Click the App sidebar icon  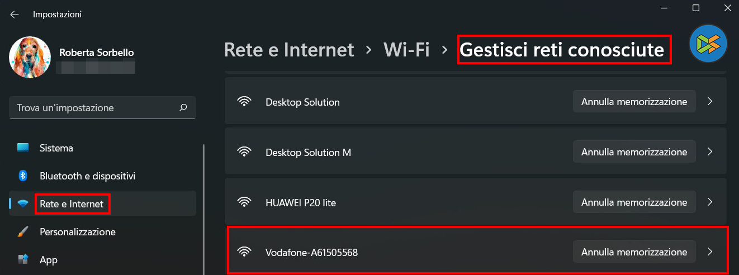tap(23, 259)
